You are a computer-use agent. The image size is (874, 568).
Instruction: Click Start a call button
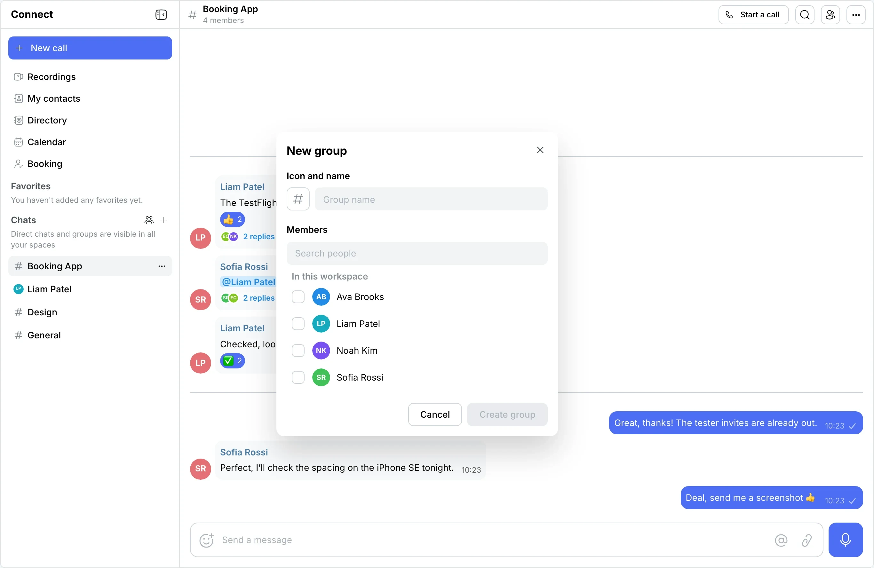coord(753,15)
